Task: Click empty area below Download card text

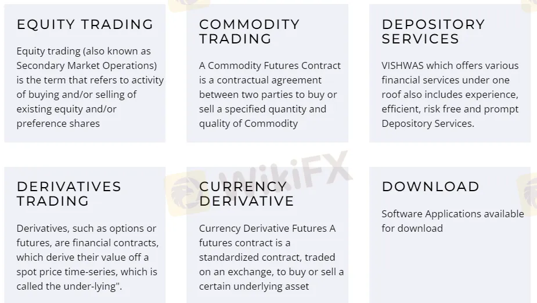Action: tap(450, 268)
